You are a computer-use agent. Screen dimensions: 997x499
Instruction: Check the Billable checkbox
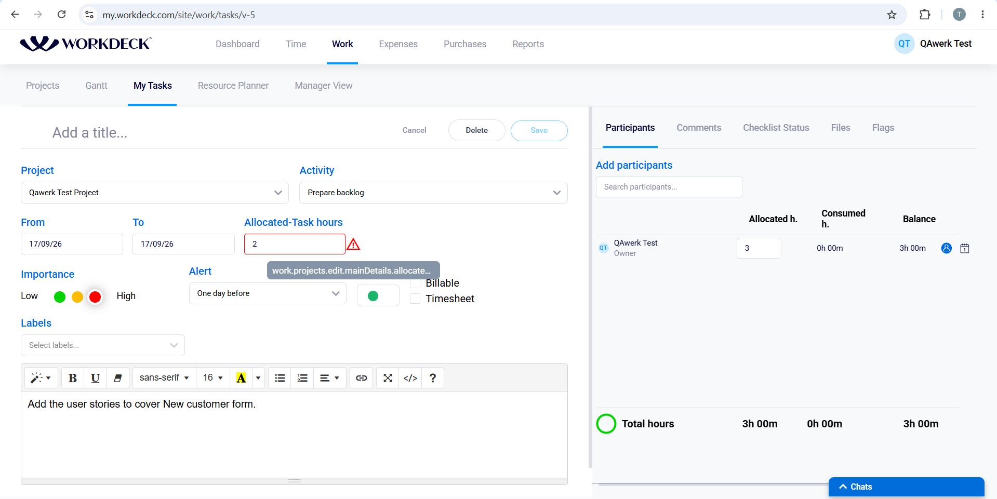click(415, 284)
